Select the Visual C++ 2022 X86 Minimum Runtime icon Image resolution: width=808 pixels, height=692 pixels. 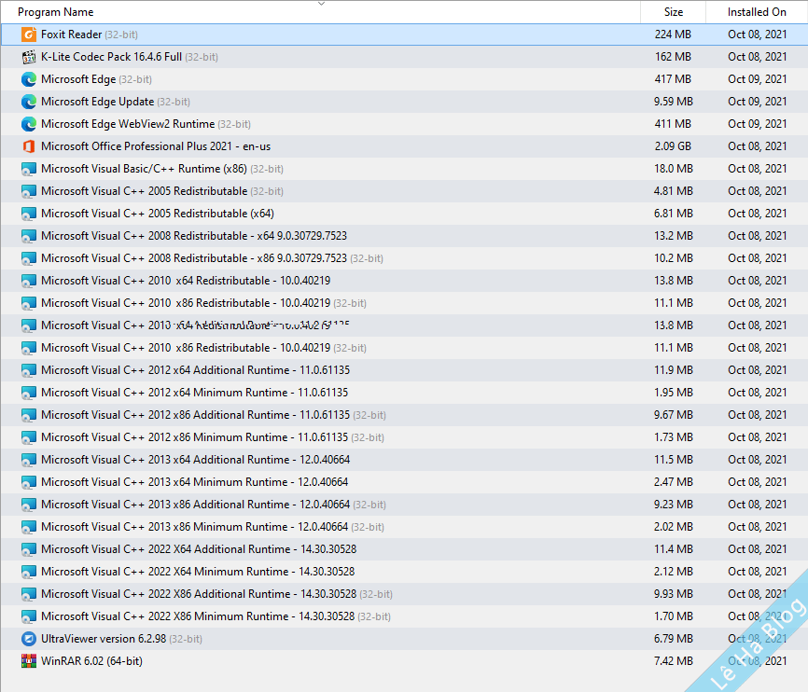(x=29, y=616)
